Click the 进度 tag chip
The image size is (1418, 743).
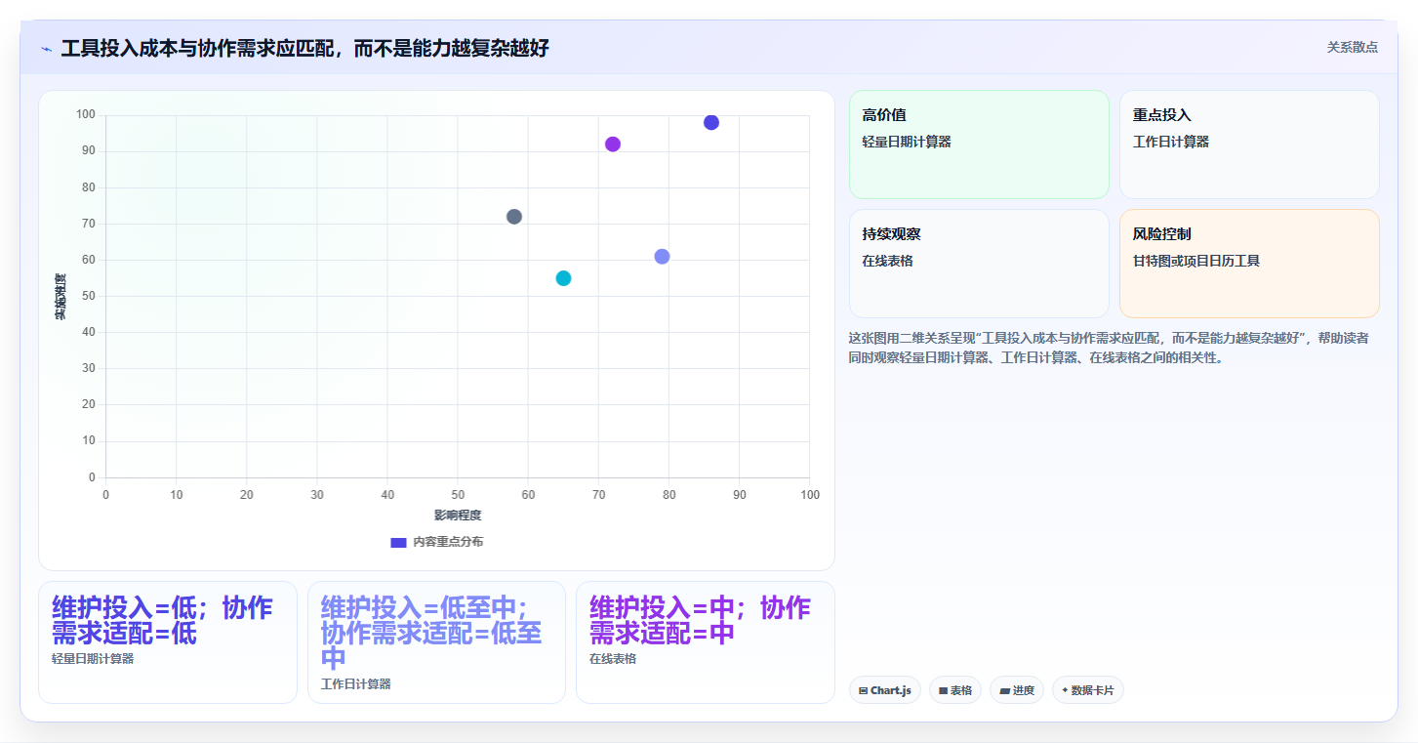1017,690
